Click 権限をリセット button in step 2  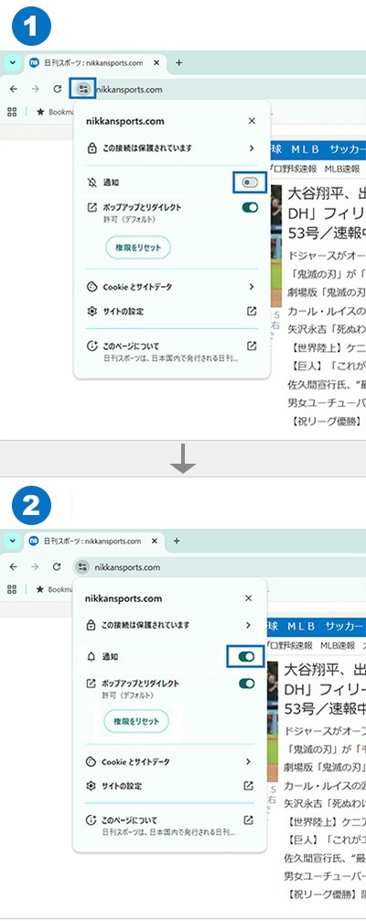136,720
